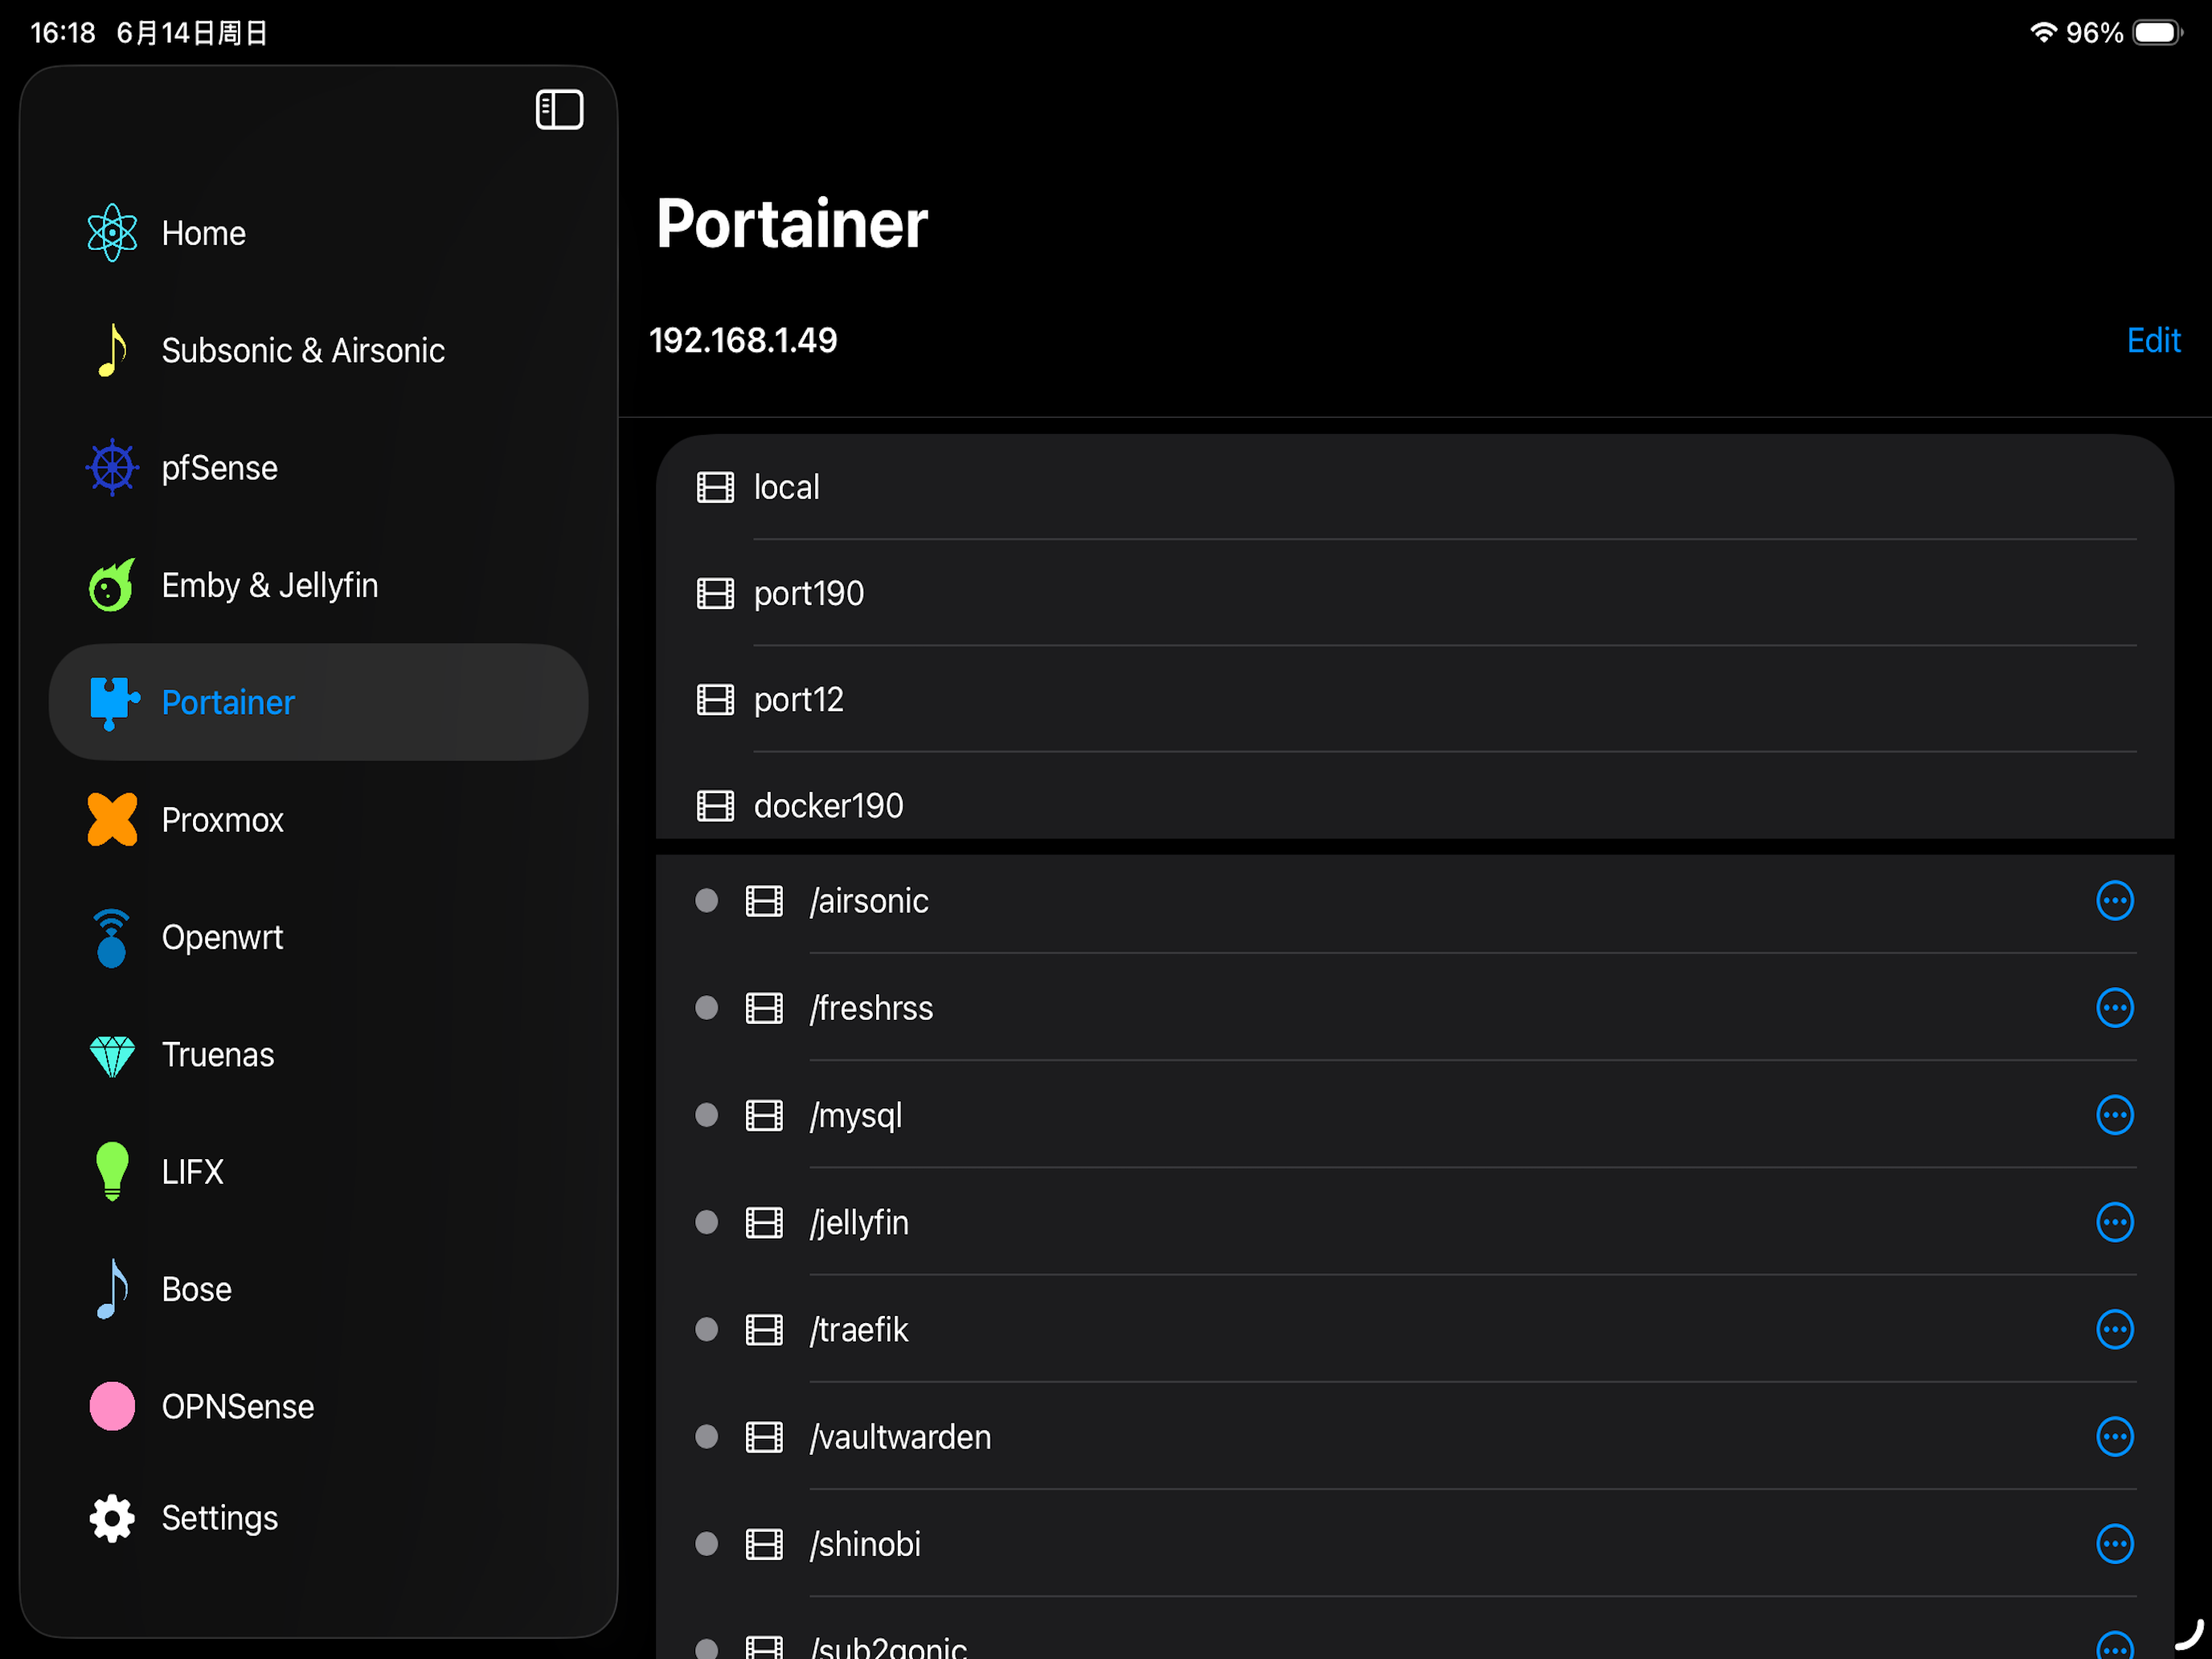This screenshot has height=1659, width=2212.
Task: Click the /vaultwarden status dot
Action: coord(707,1437)
